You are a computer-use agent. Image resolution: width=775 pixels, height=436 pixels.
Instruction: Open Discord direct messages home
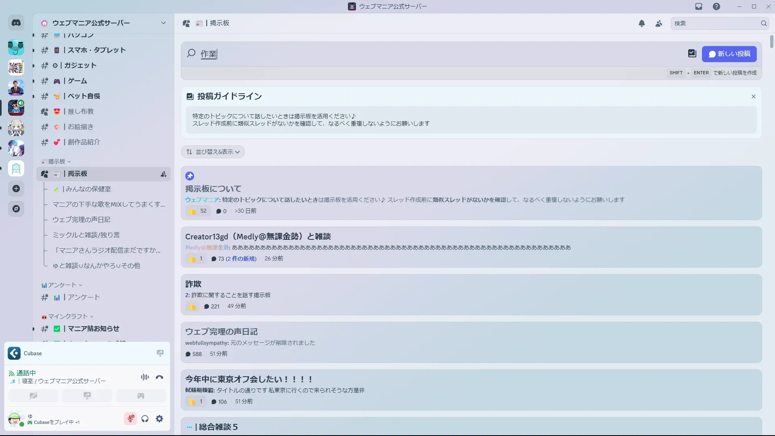[x=16, y=23]
